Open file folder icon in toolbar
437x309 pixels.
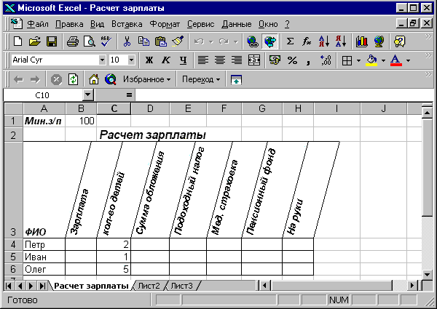[35, 41]
